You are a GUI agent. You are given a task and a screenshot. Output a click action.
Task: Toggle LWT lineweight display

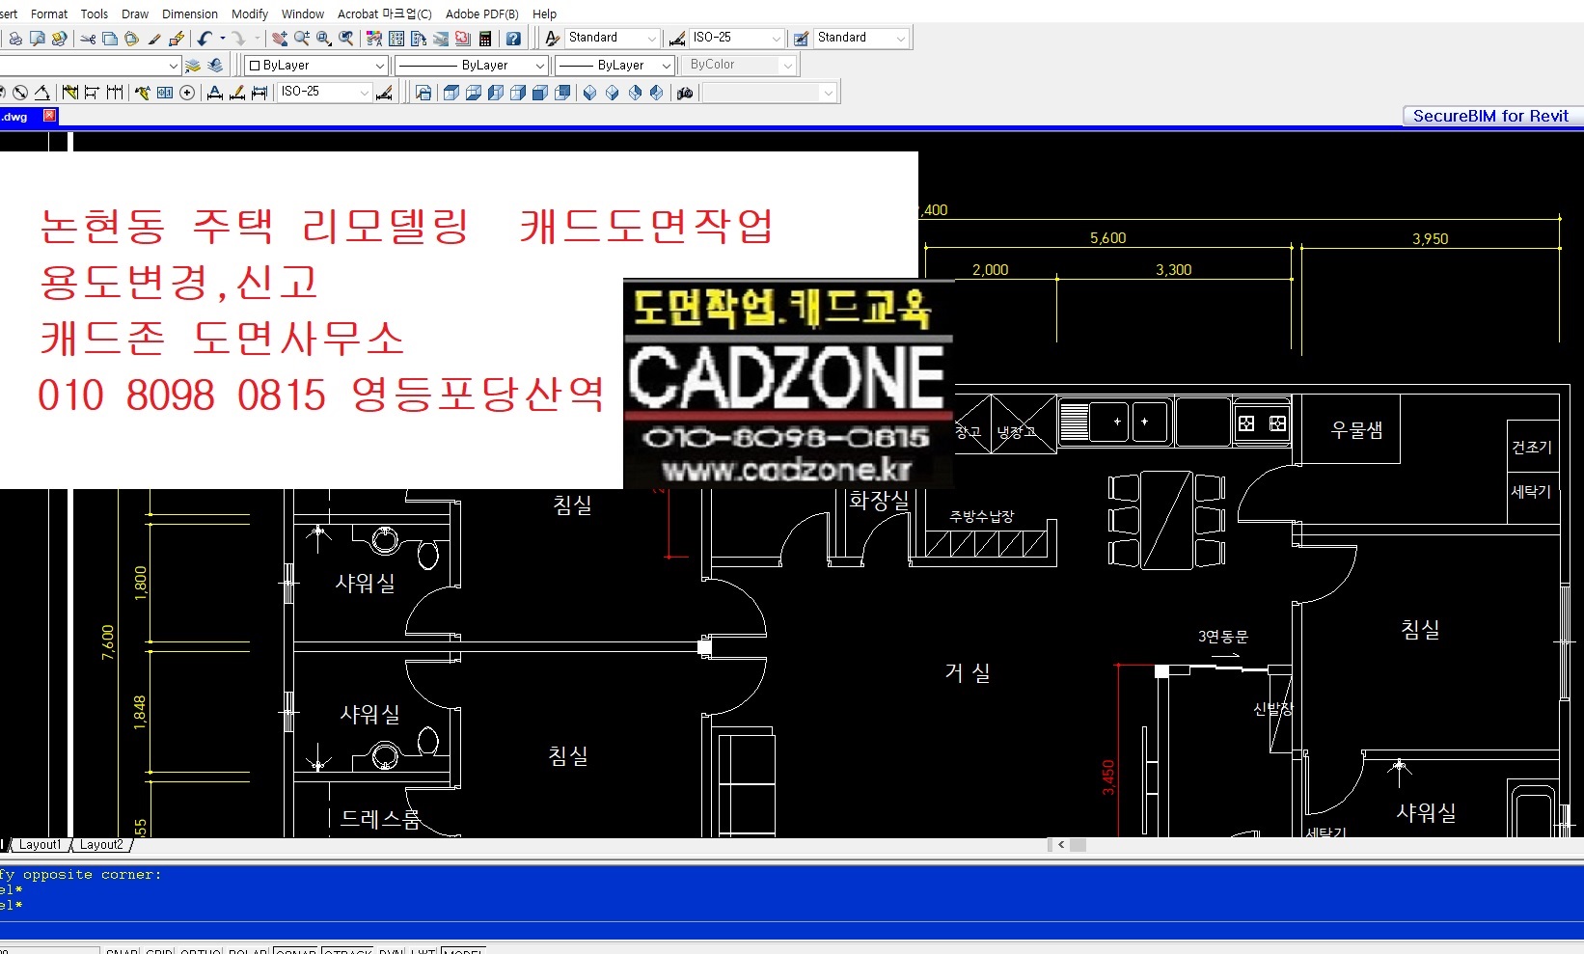(423, 950)
